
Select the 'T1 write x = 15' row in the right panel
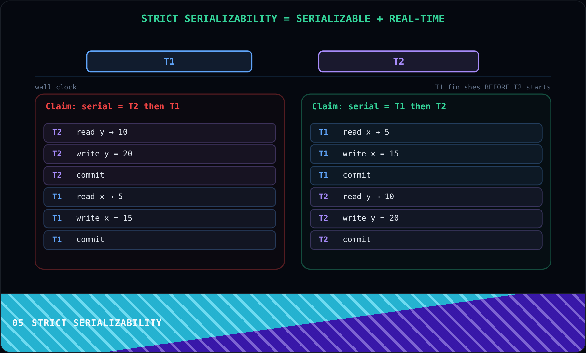coord(426,154)
